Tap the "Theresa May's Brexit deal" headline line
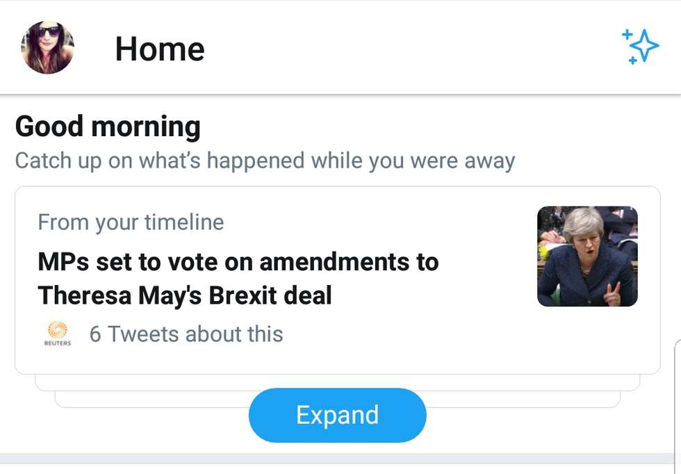The height and width of the screenshot is (474, 681). [x=185, y=295]
